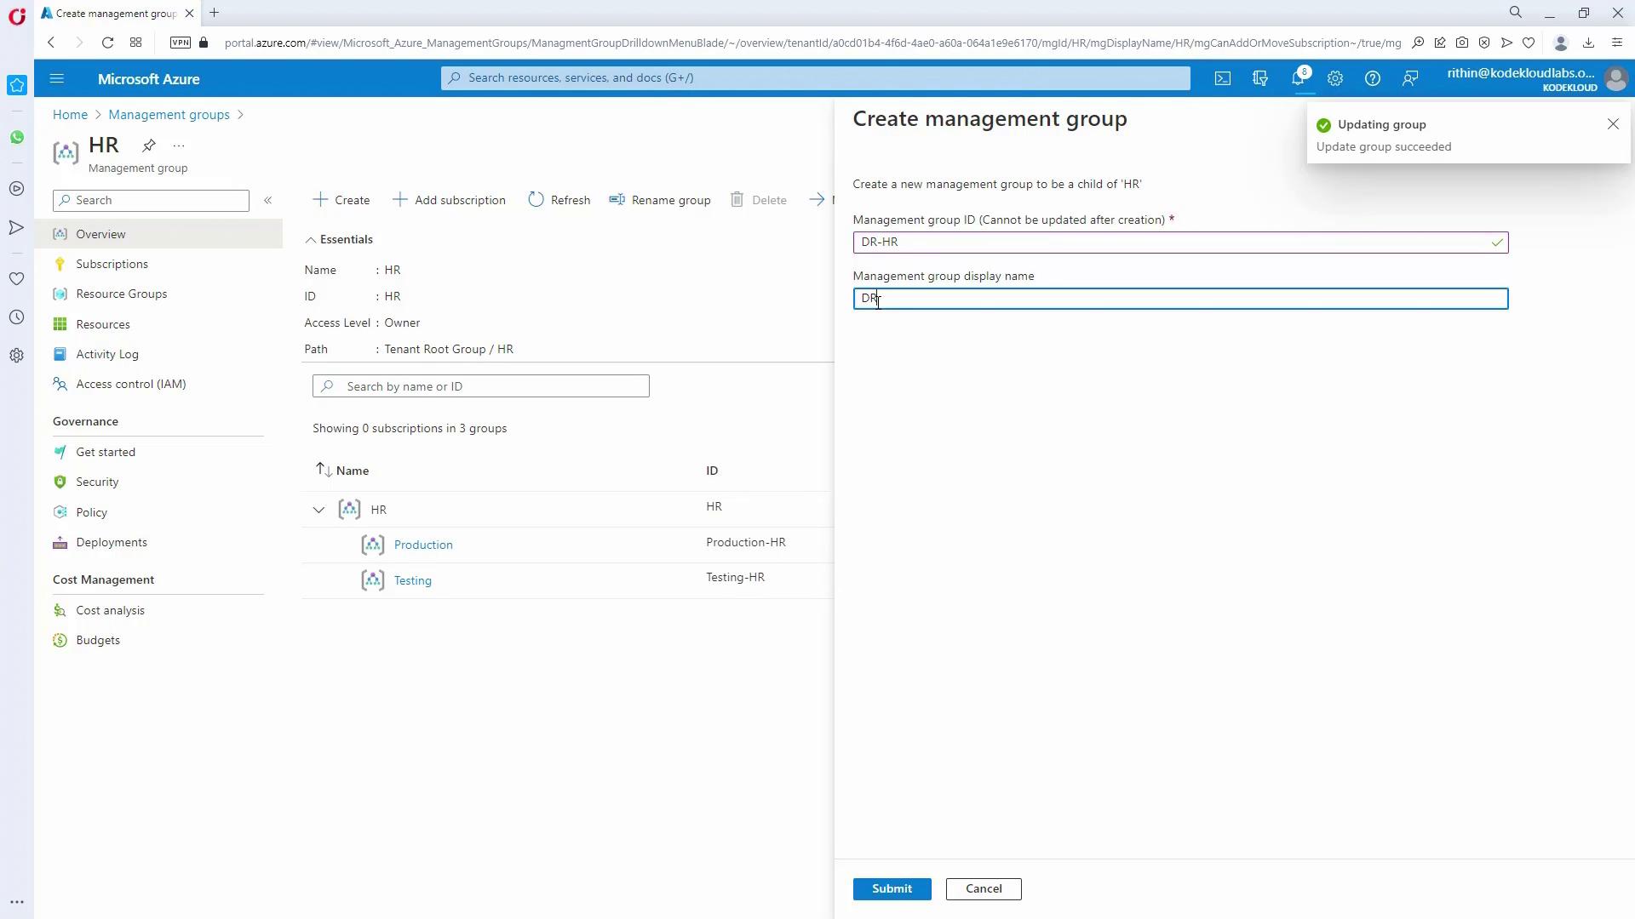Open Cost analysis menu item

[x=110, y=610]
